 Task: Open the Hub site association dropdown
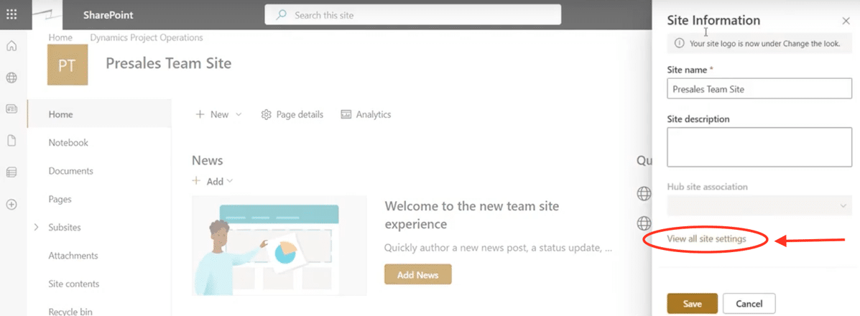click(x=759, y=206)
